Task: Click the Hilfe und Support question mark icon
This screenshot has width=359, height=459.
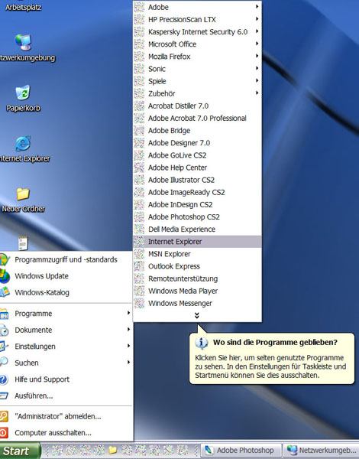Action: (4, 379)
